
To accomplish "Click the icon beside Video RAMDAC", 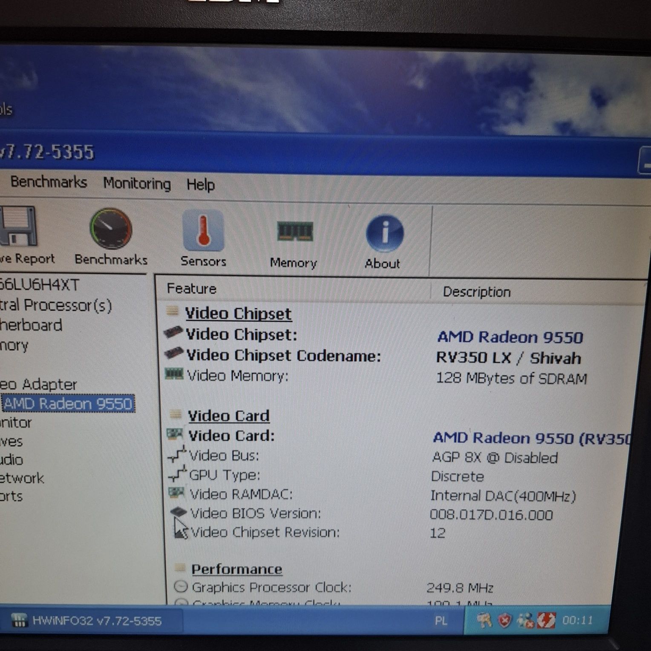I will [x=176, y=493].
